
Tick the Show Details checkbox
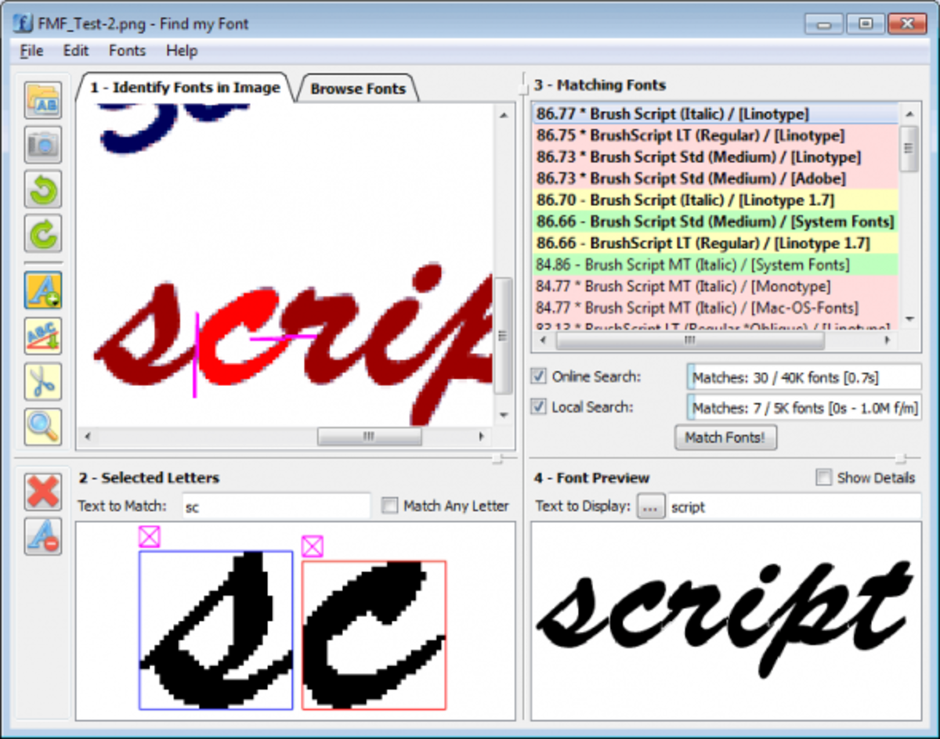pyautogui.click(x=823, y=478)
